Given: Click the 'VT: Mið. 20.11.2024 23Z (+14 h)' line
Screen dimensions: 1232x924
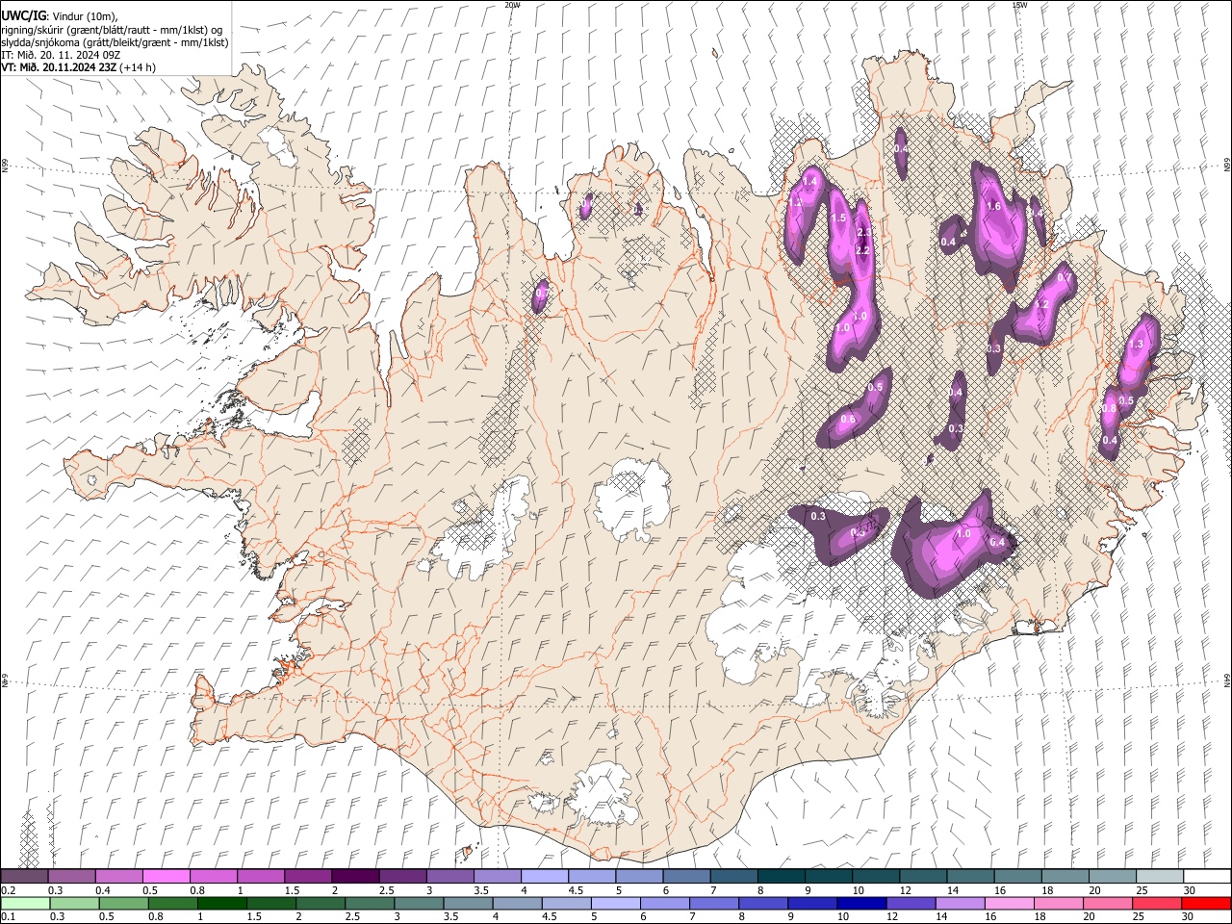Looking at the screenshot, I should 79,67.
